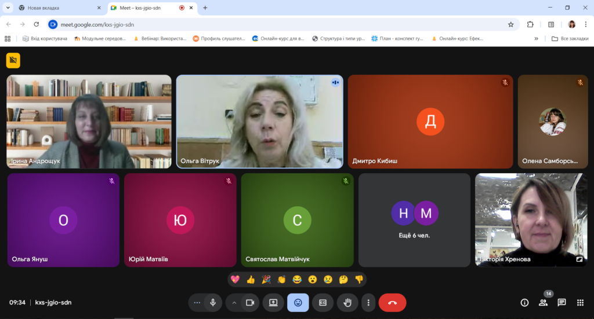Screen dimensions: 594x319
Task: Toggle the camera on or off
Action: 250,302
